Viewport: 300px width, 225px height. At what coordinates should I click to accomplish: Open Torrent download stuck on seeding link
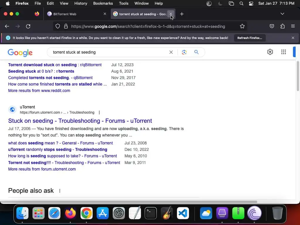[55, 65]
